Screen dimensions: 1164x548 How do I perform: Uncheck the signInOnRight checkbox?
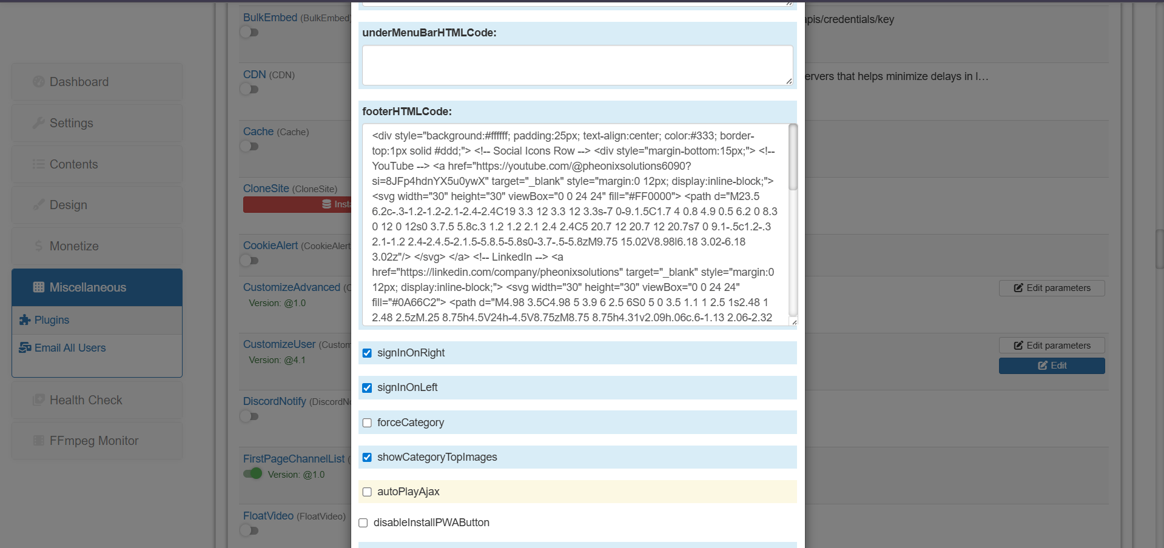coord(367,353)
